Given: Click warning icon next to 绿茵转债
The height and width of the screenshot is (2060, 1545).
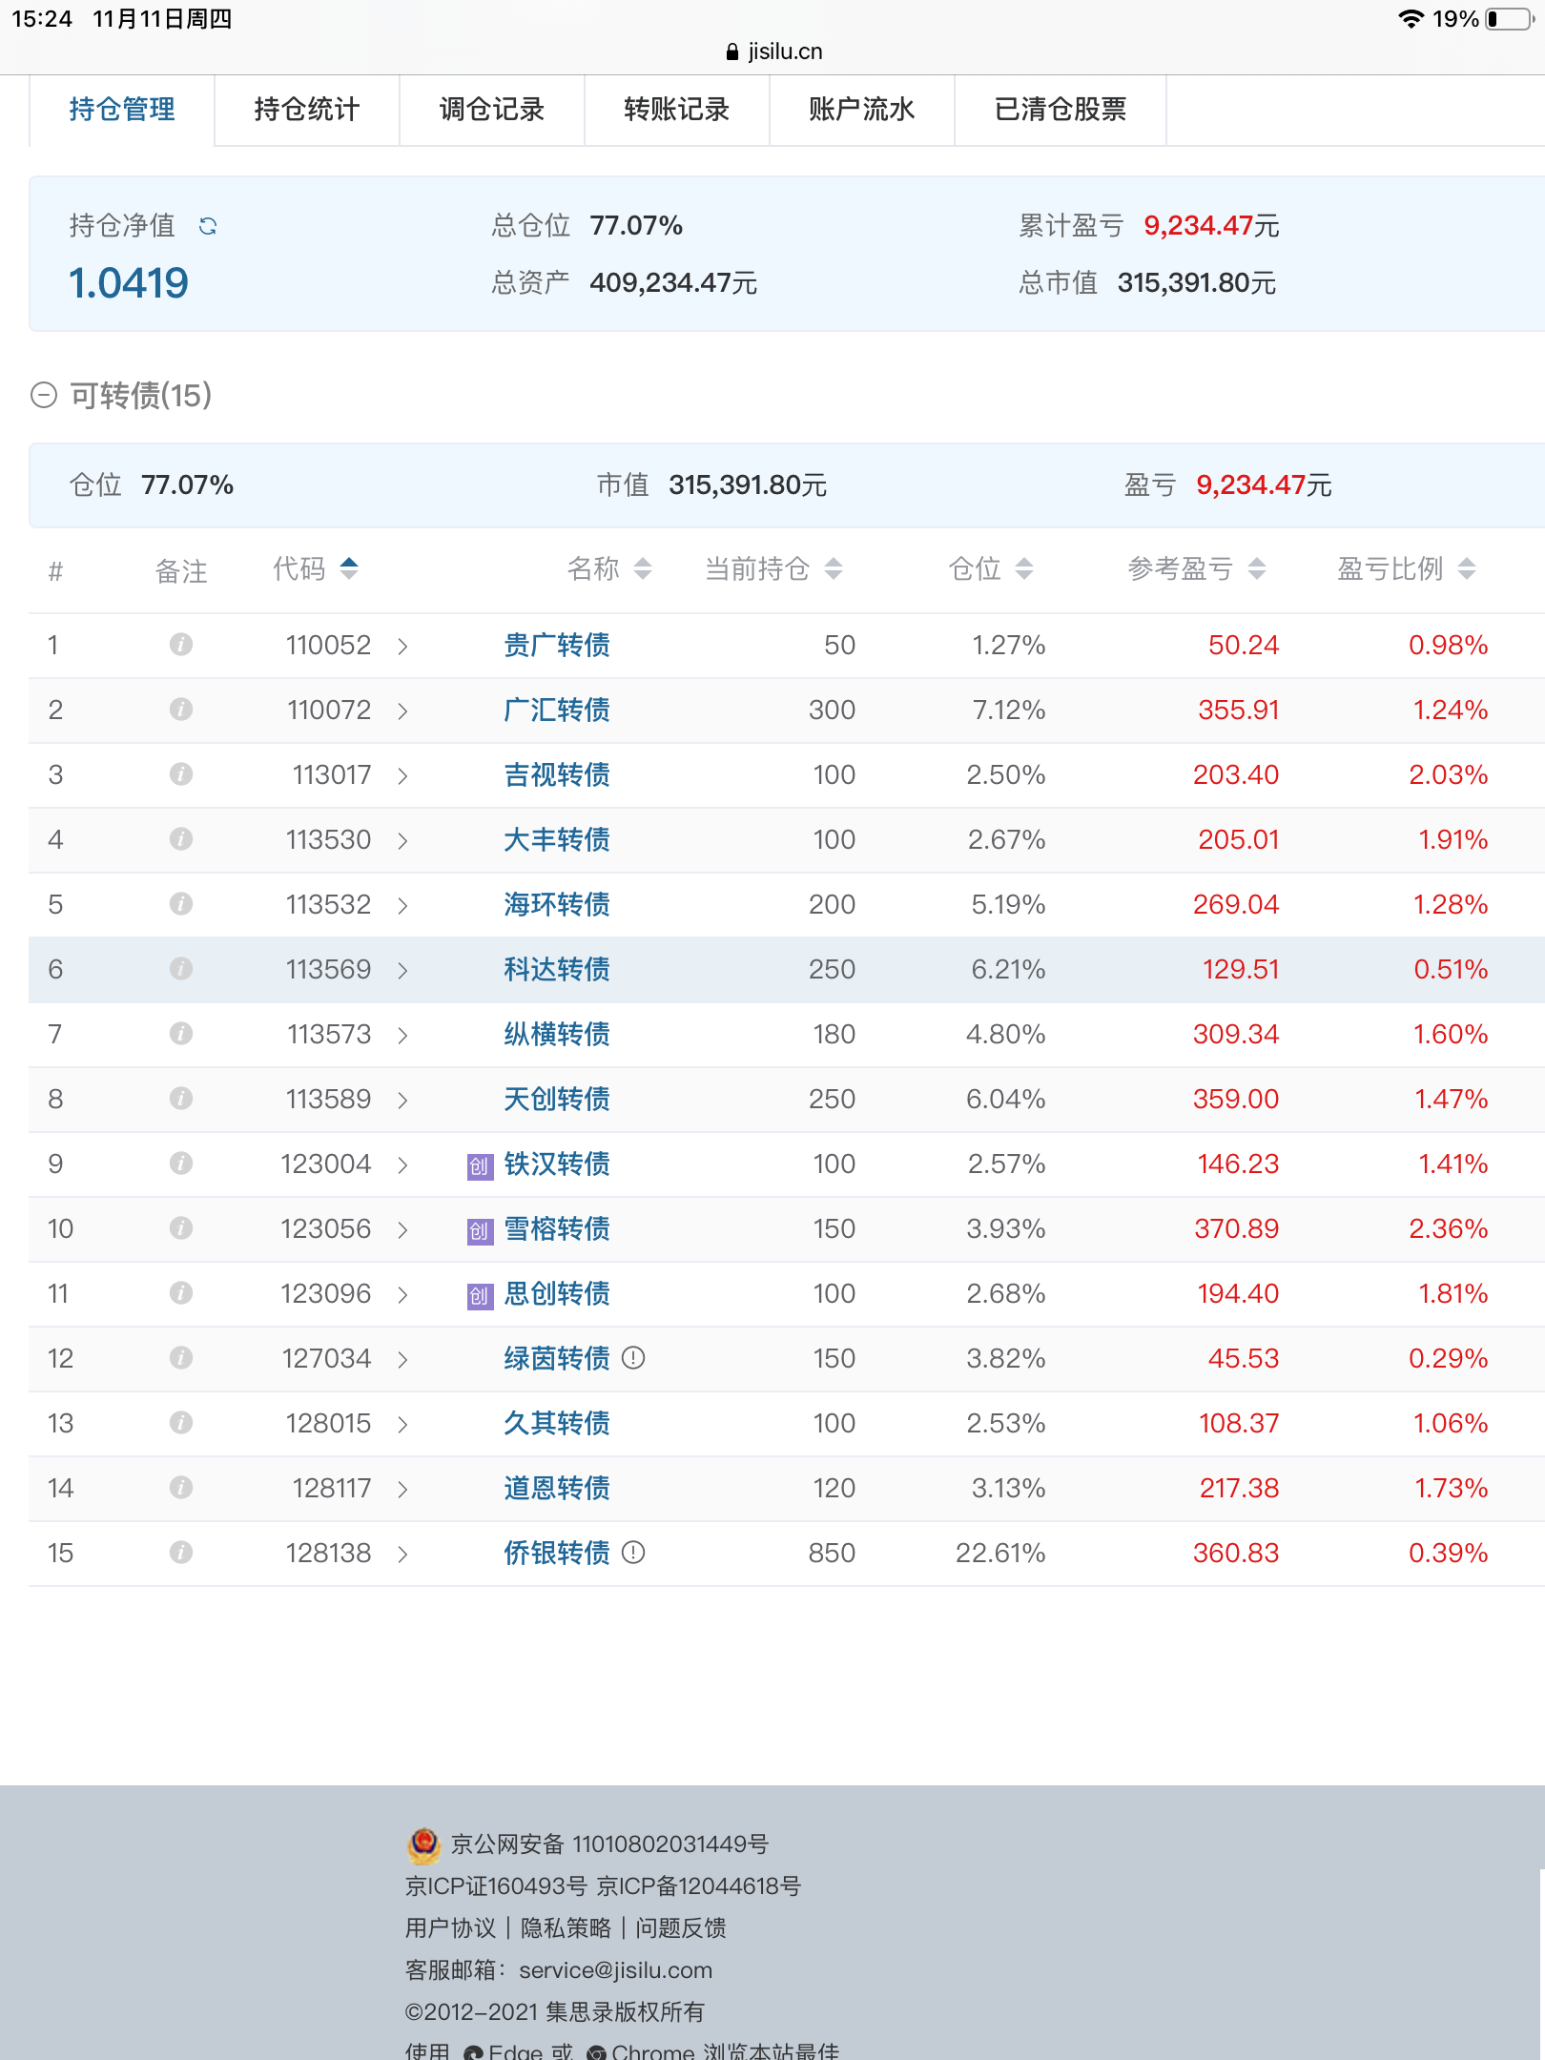Looking at the screenshot, I should click(x=633, y=1357).
